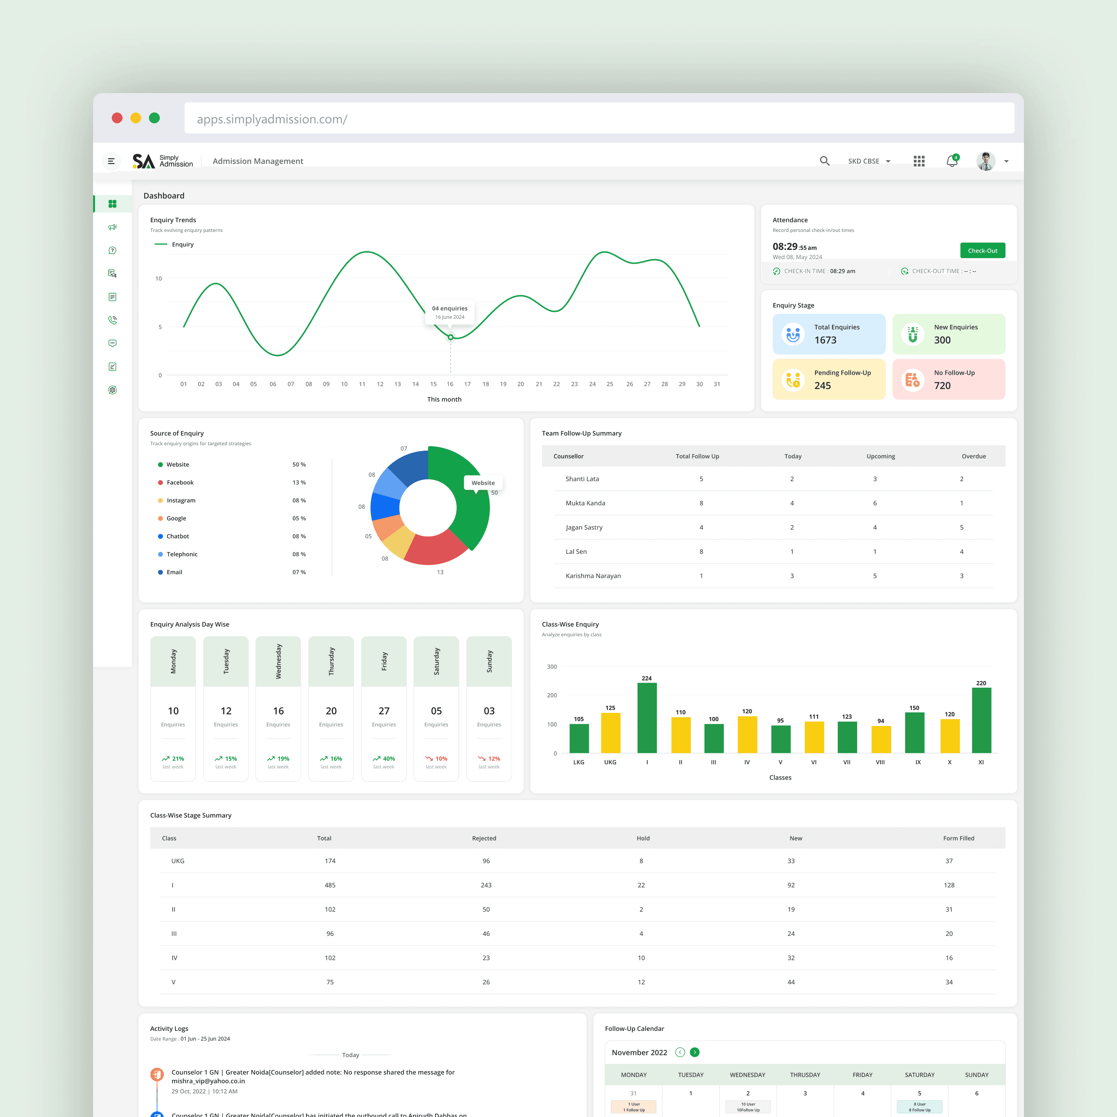1117x1117 pixels.
Task: Open the New Enquiries 300 card
Action: tap(948, 334)
